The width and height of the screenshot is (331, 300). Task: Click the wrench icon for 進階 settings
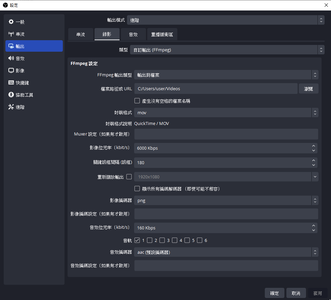pos(11,107)
